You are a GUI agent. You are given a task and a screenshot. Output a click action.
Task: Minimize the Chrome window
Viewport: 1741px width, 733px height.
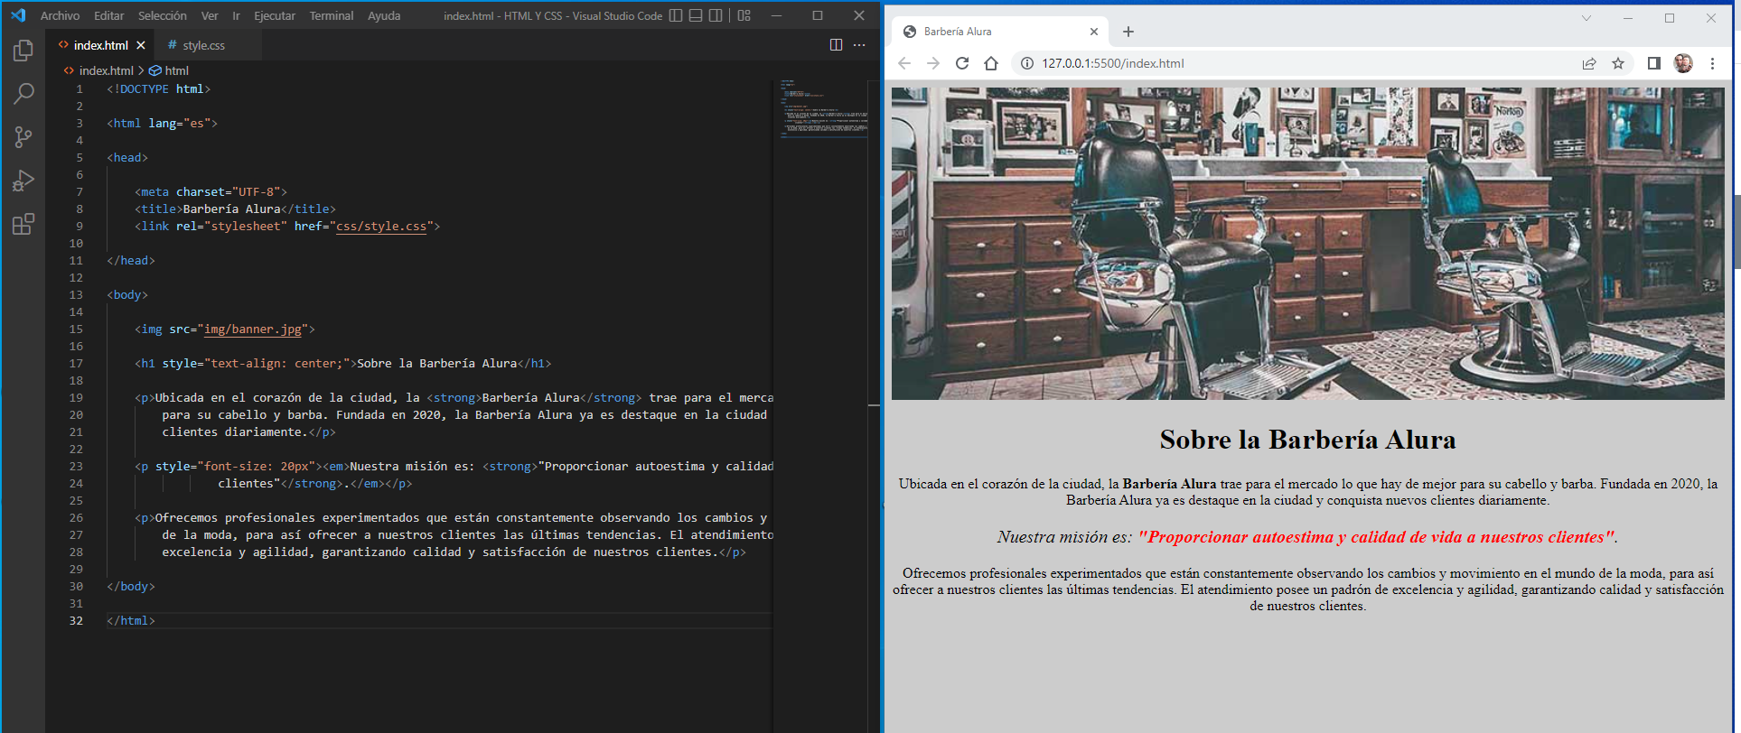pyautogui.click(x=1628, y=18)
